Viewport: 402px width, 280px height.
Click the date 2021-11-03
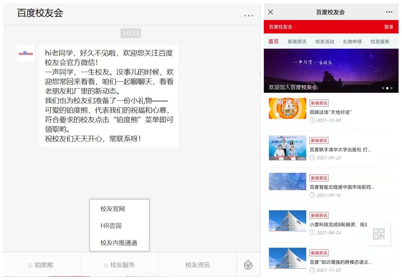point(329,270)
